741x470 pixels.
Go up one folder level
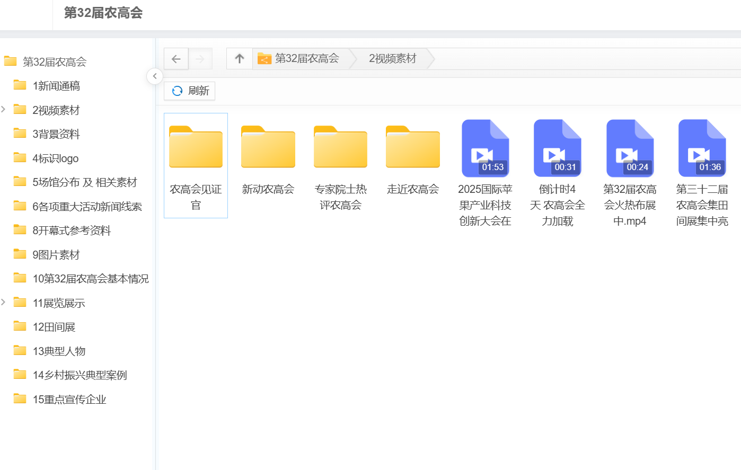click(240, 59)
